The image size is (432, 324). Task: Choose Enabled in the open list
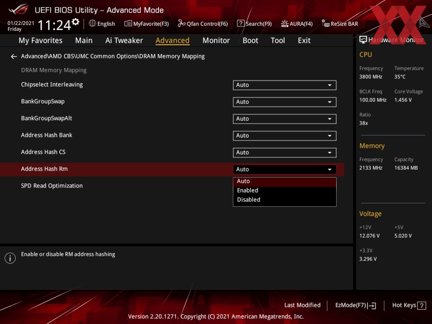285,191
